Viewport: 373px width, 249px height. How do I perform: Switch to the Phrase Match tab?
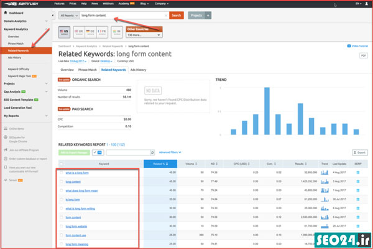coord(87,70)
